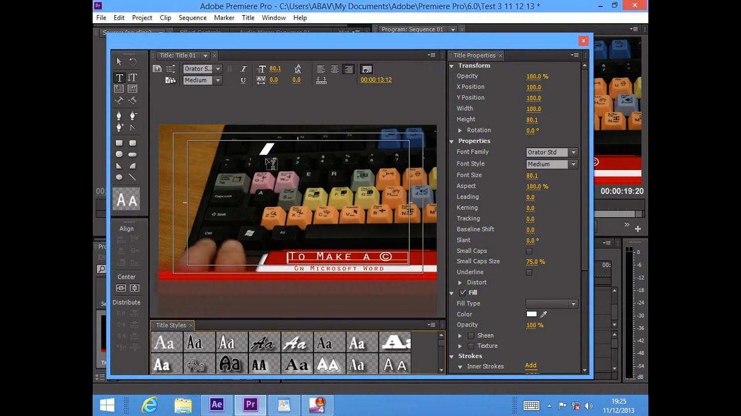Click the Vertical Center icon
The width and height of the screenshot is (741, 416).
[x=121, y=288]
